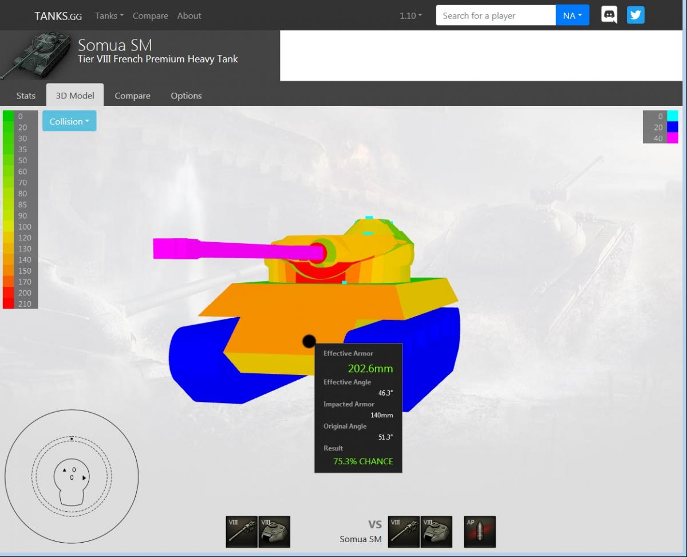
Task: Select the 3D Model tab
Action: (75, 96)
